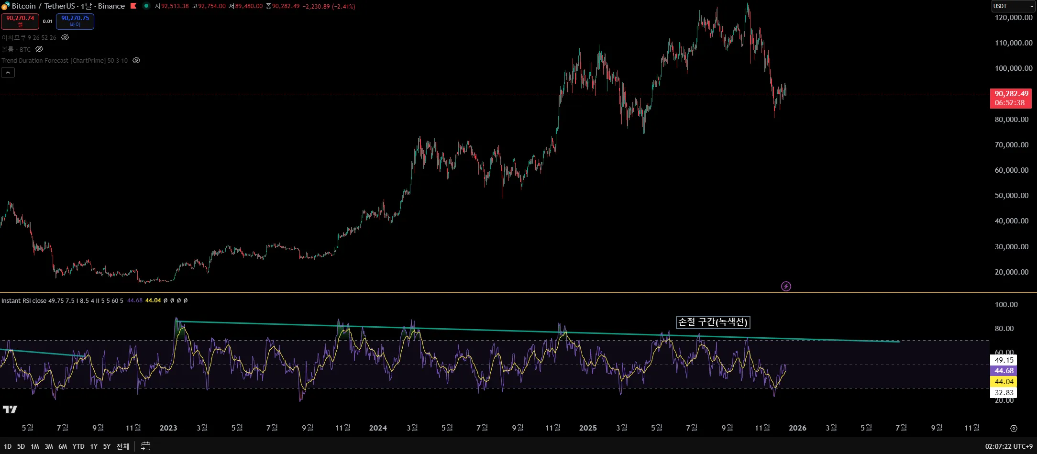Click the green market status dot
Screen dimensions: 1037x454
point(146,6)
